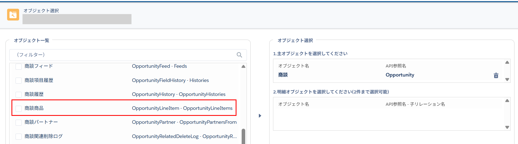
Task: Click the Opportunity API name in main object
Action: (x=400, y=75)
